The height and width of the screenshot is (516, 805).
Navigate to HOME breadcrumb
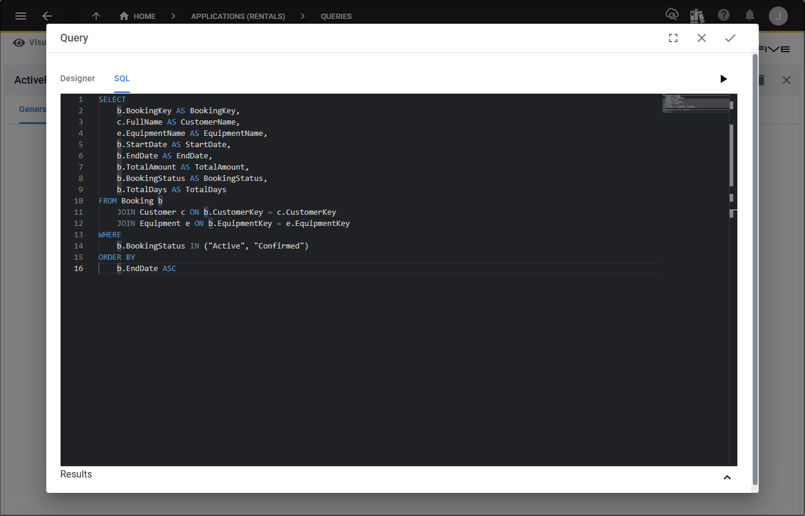(x=138, y=17)
